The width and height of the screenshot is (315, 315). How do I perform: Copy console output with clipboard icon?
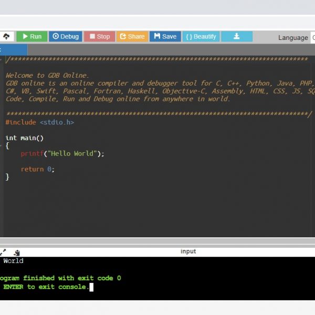click(x=17, y=253)
